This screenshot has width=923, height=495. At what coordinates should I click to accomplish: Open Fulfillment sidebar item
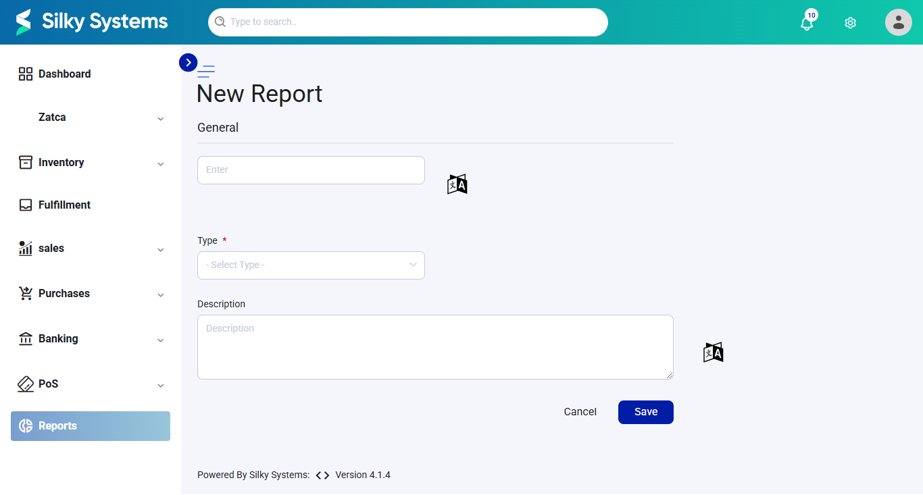coord(91,205)
